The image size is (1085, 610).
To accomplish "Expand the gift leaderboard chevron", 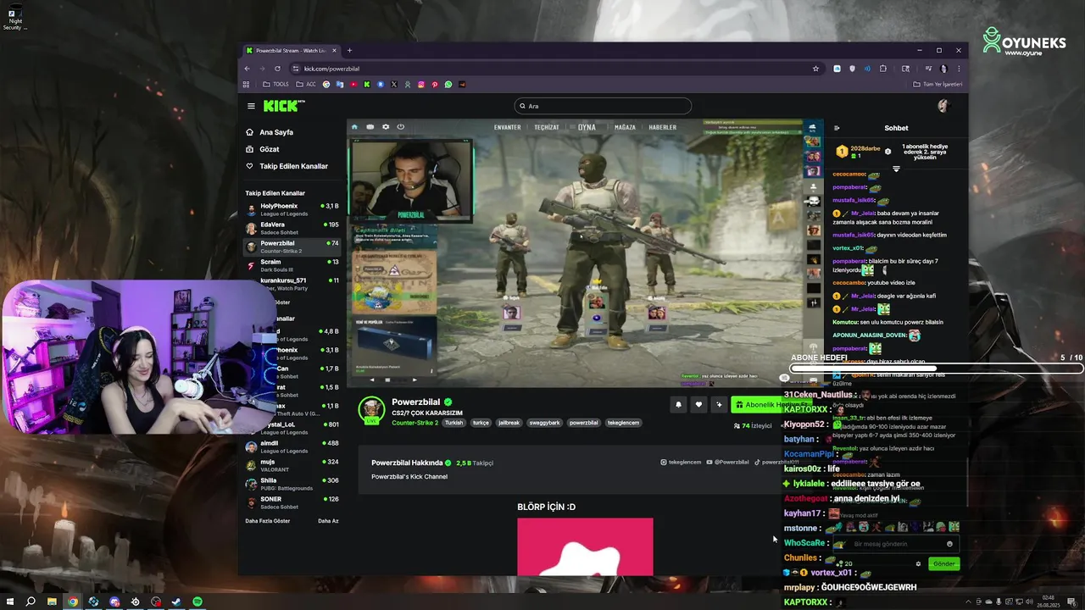I will point(896,169).
